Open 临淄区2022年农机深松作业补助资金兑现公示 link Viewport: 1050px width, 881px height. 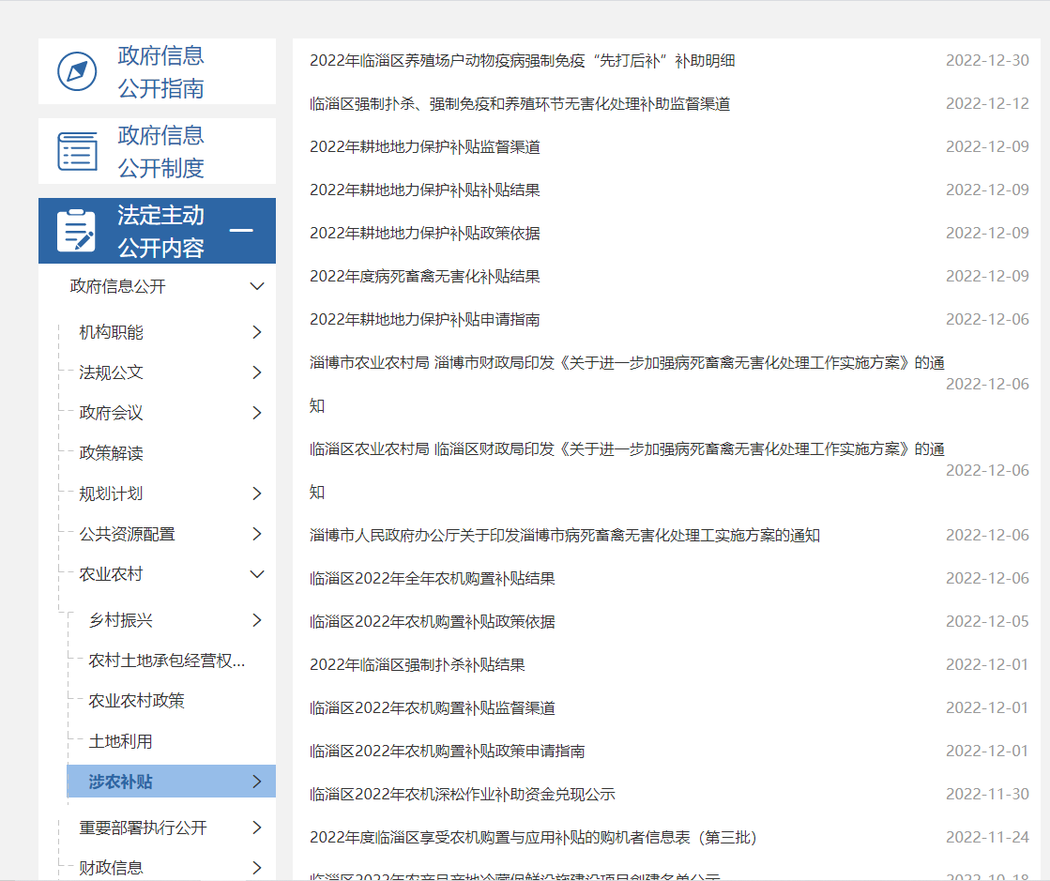[x=462, y=794]
